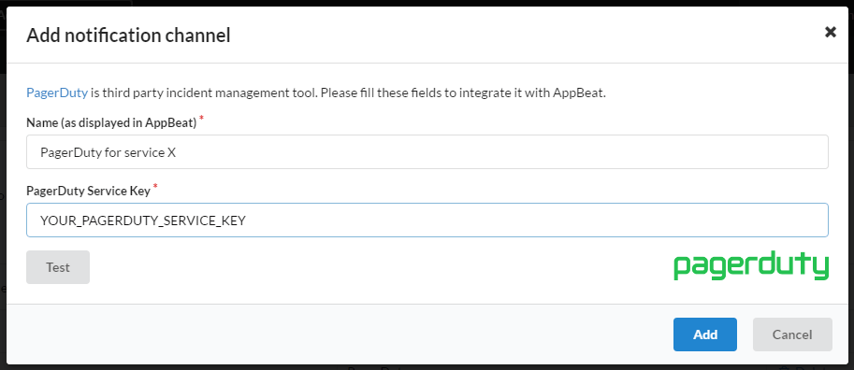Viewport: 854px width, 370px height.
Task: Click the gray footer area left of Add
Action: (338, 334)
